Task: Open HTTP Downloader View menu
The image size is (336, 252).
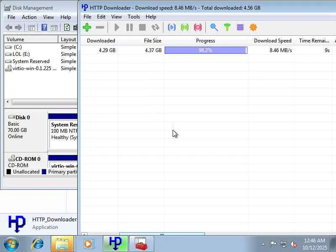Action: (116, 17)
